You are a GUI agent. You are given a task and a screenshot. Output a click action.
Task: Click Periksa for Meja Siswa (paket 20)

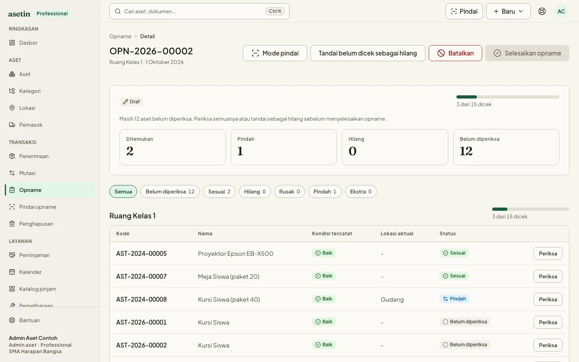(548, 276)
